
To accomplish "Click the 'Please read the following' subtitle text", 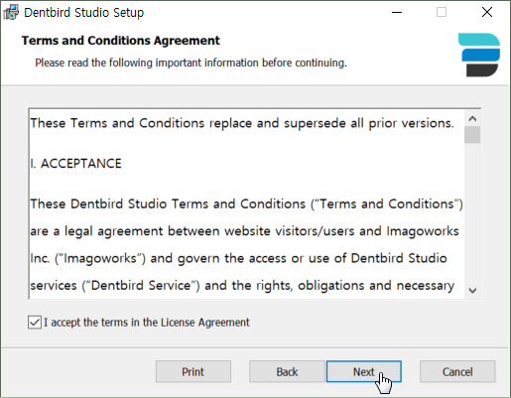I will 191,63.
